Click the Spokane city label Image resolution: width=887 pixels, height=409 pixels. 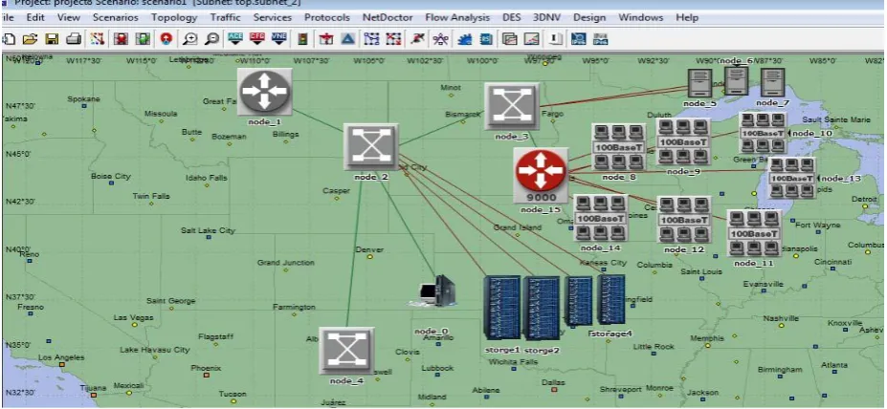[83, 98]
